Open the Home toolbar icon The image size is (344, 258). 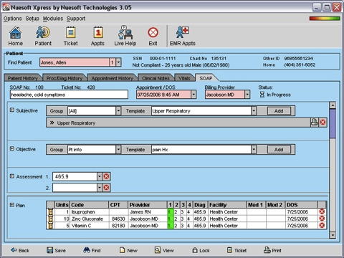point(16,36)
